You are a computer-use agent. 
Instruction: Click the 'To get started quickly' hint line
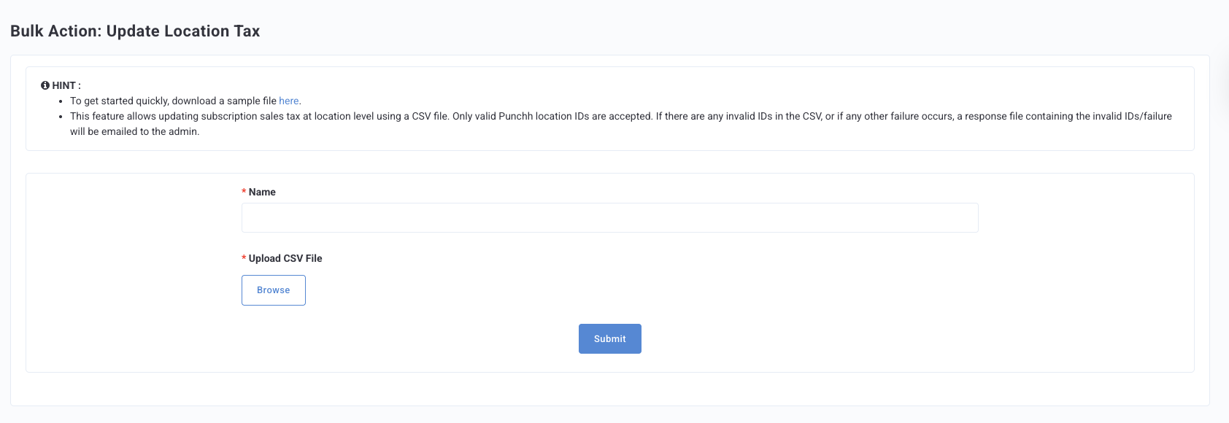point(185,101)
